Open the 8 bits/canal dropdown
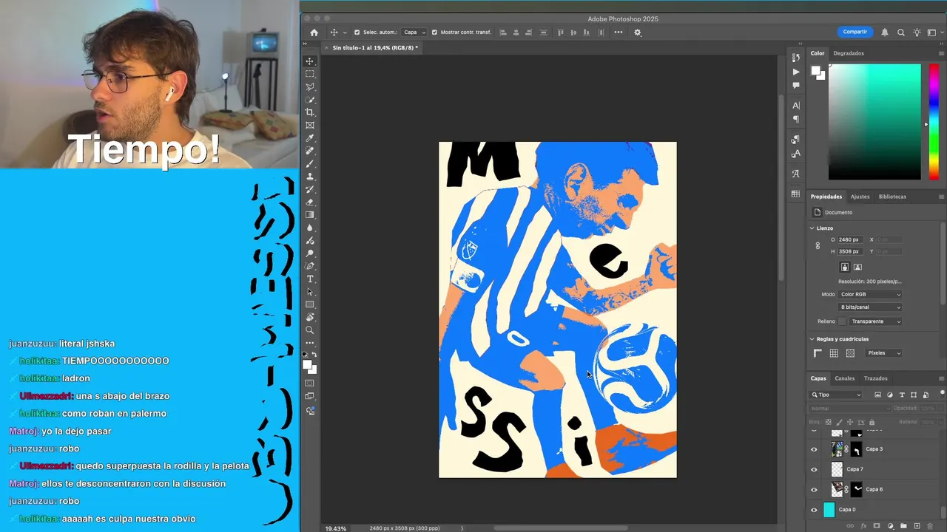 pos(870,307)
